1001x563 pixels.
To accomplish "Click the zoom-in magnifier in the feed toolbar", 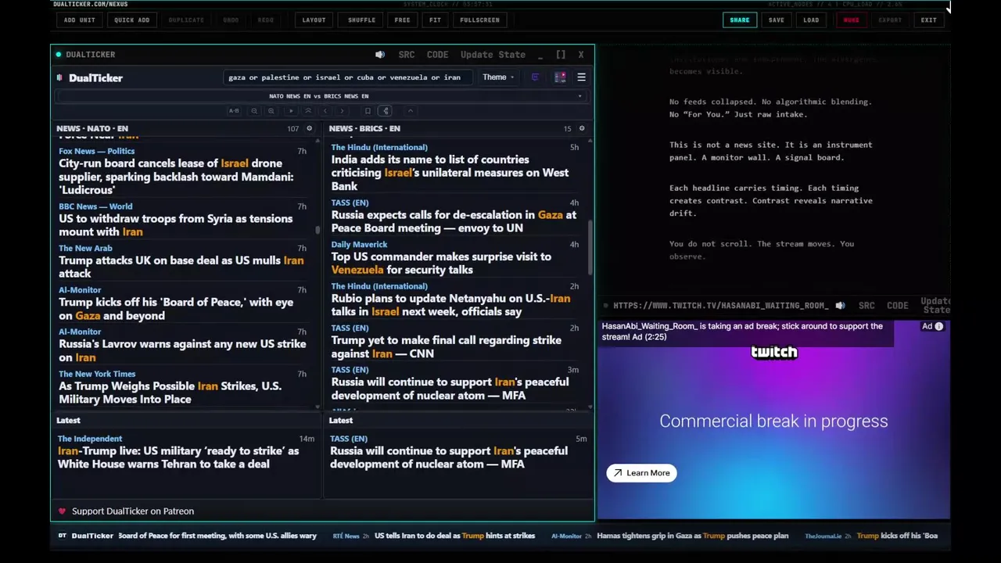I will click(x=271, y=111).
